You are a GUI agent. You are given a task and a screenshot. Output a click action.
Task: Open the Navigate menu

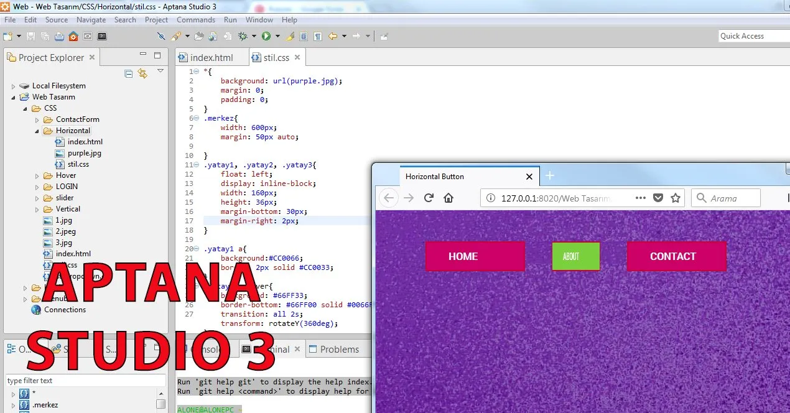(x=91, y=20)
